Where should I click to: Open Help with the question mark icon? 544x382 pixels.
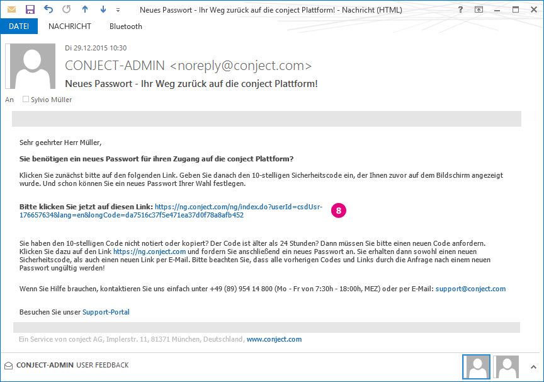[461, 9]
